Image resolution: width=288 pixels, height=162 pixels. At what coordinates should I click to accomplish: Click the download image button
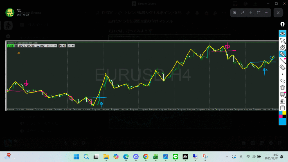tap(251, 13)
